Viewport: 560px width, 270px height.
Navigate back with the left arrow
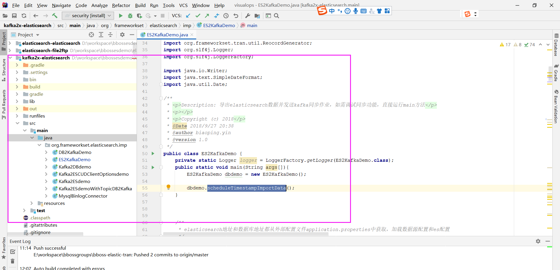coord(36,16)
